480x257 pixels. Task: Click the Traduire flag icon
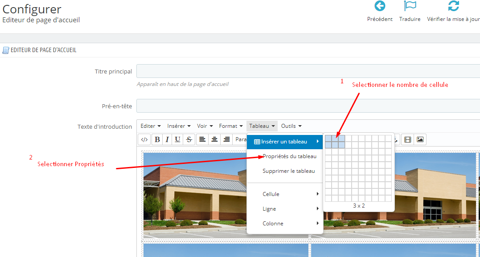tap(410, 6)
